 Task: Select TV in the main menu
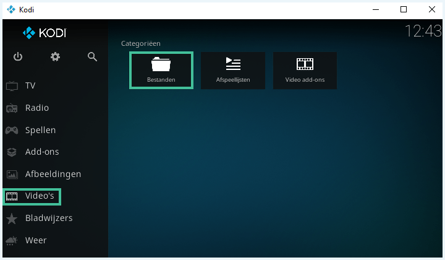30,85
